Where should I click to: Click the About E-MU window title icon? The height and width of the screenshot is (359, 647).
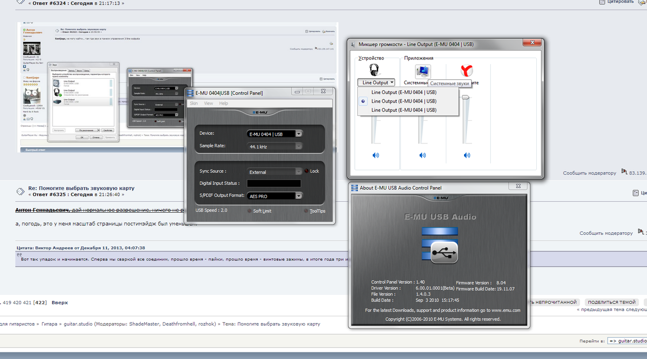click(355, 188)
